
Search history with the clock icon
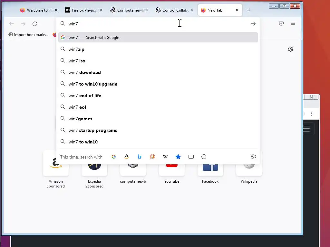click(204, 157)
